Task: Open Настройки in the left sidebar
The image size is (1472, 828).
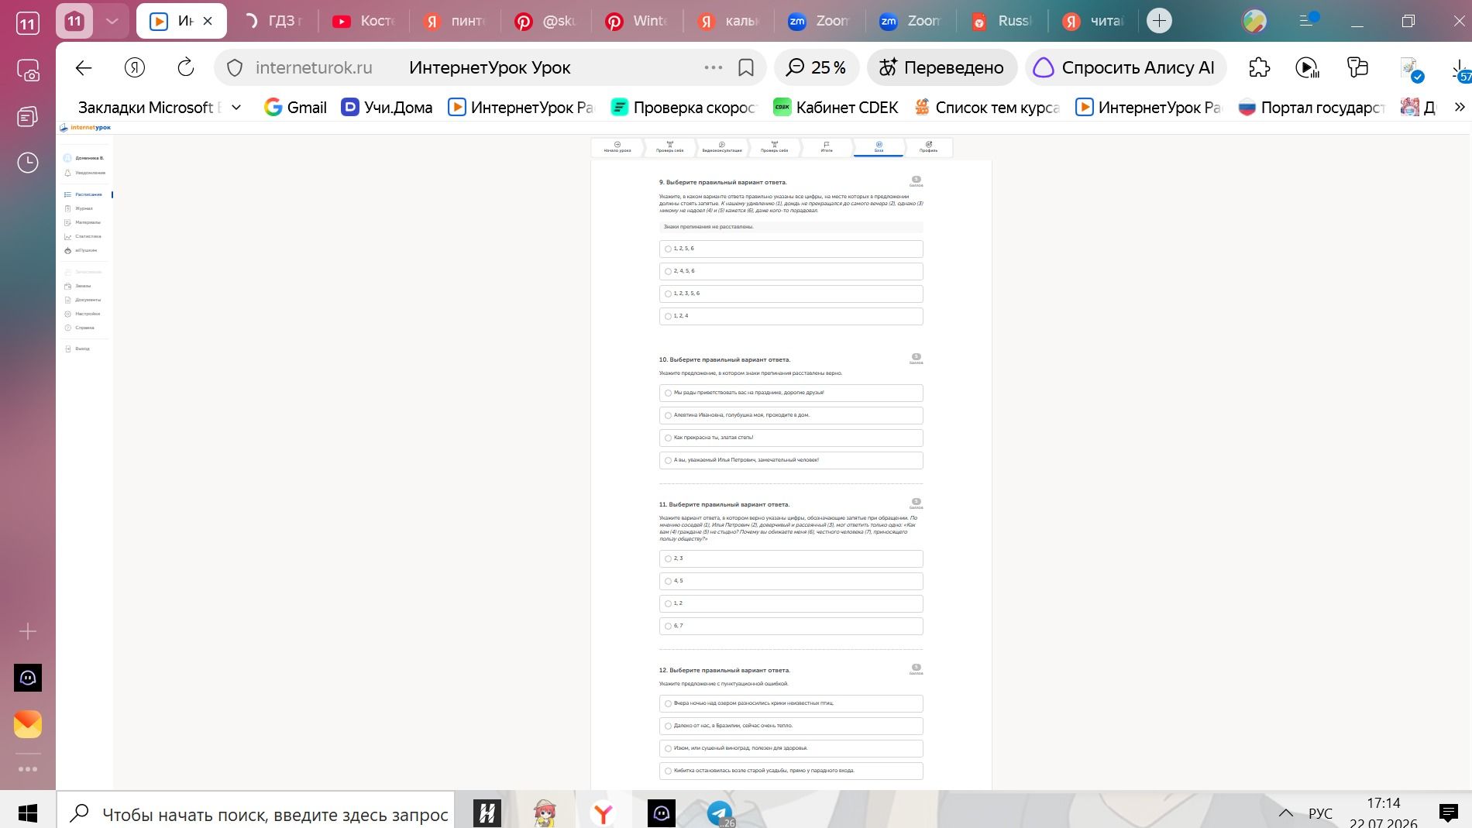Action: [x=82, y=314]
